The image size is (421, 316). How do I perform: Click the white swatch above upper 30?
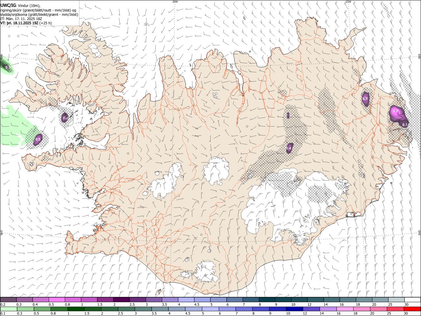click(x=412, y=300)
